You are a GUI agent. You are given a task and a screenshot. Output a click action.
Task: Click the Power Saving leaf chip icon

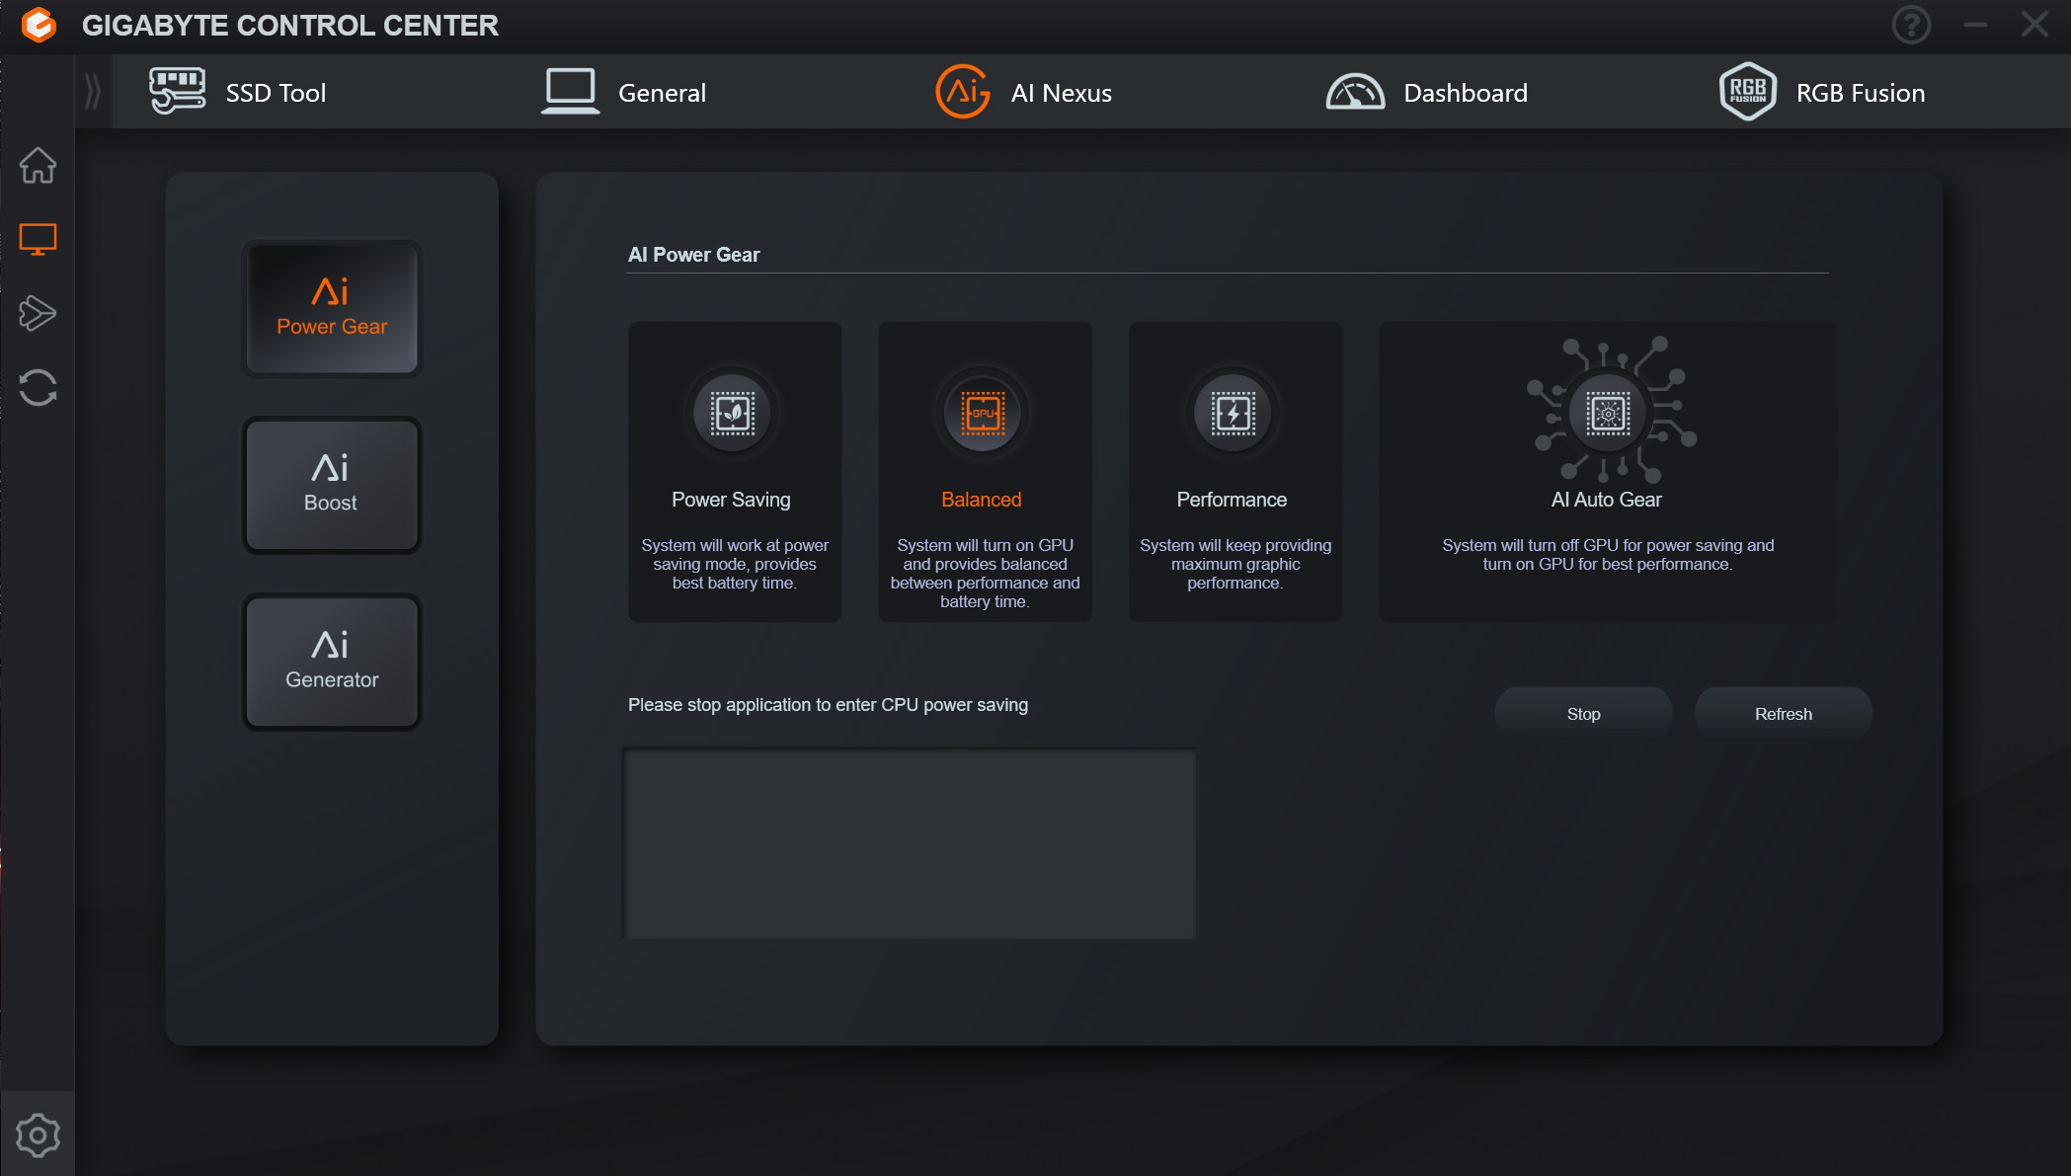(732, 413)
